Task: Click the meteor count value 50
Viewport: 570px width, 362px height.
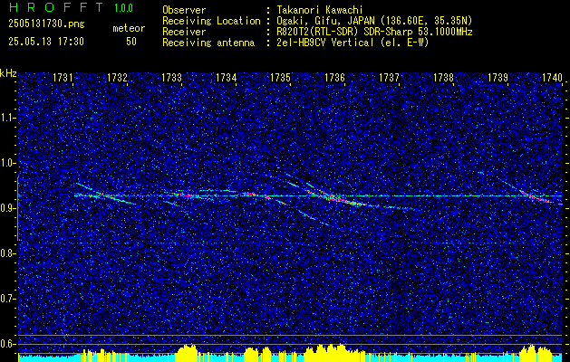Action: [131, 42]
